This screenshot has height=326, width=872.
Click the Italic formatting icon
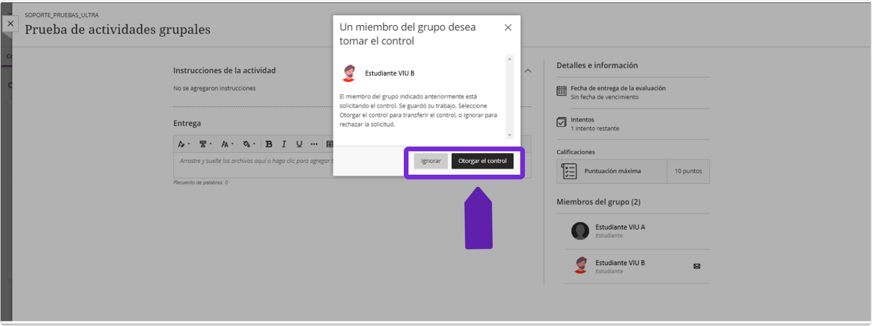click(x=284, y=144)
